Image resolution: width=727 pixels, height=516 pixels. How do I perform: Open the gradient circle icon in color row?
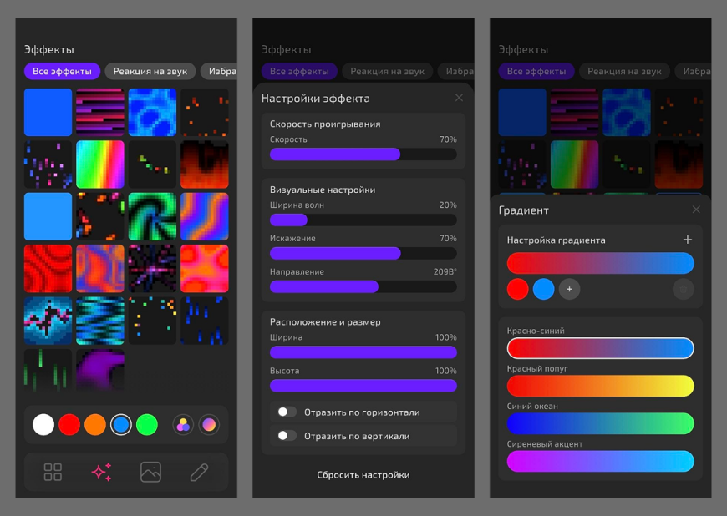209,425
